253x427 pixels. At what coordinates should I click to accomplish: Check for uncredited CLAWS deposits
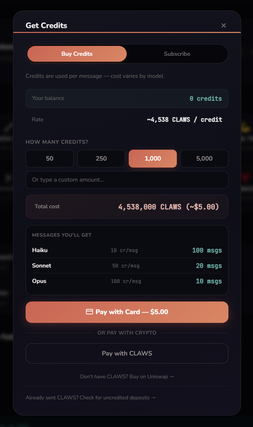pos(91,397)
